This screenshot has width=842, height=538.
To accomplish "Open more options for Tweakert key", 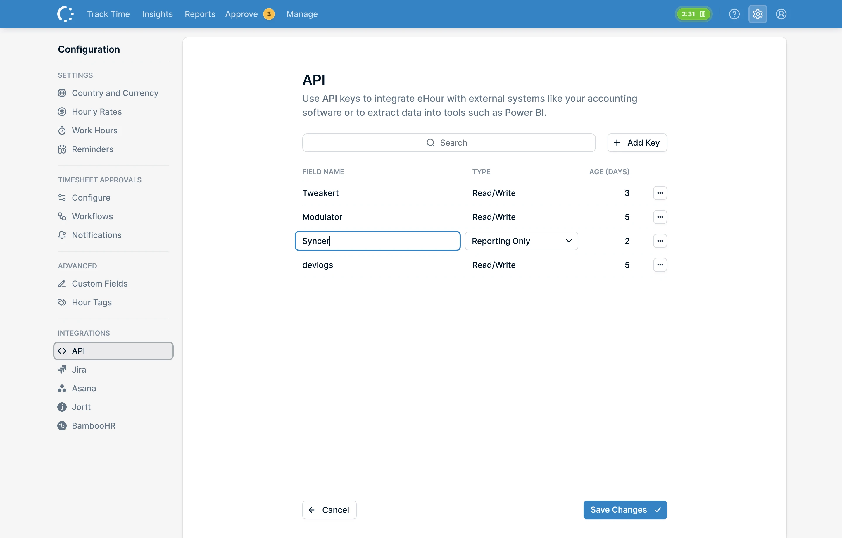I will [660, 193].
